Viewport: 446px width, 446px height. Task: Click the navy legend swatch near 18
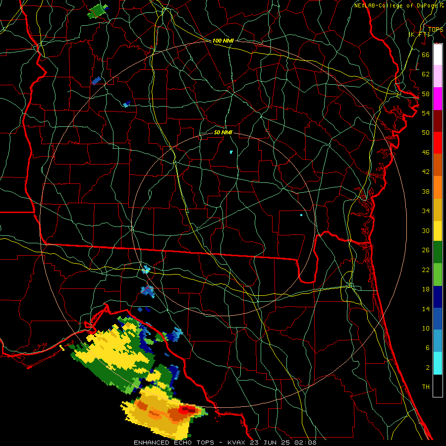(x=438, y=297)
